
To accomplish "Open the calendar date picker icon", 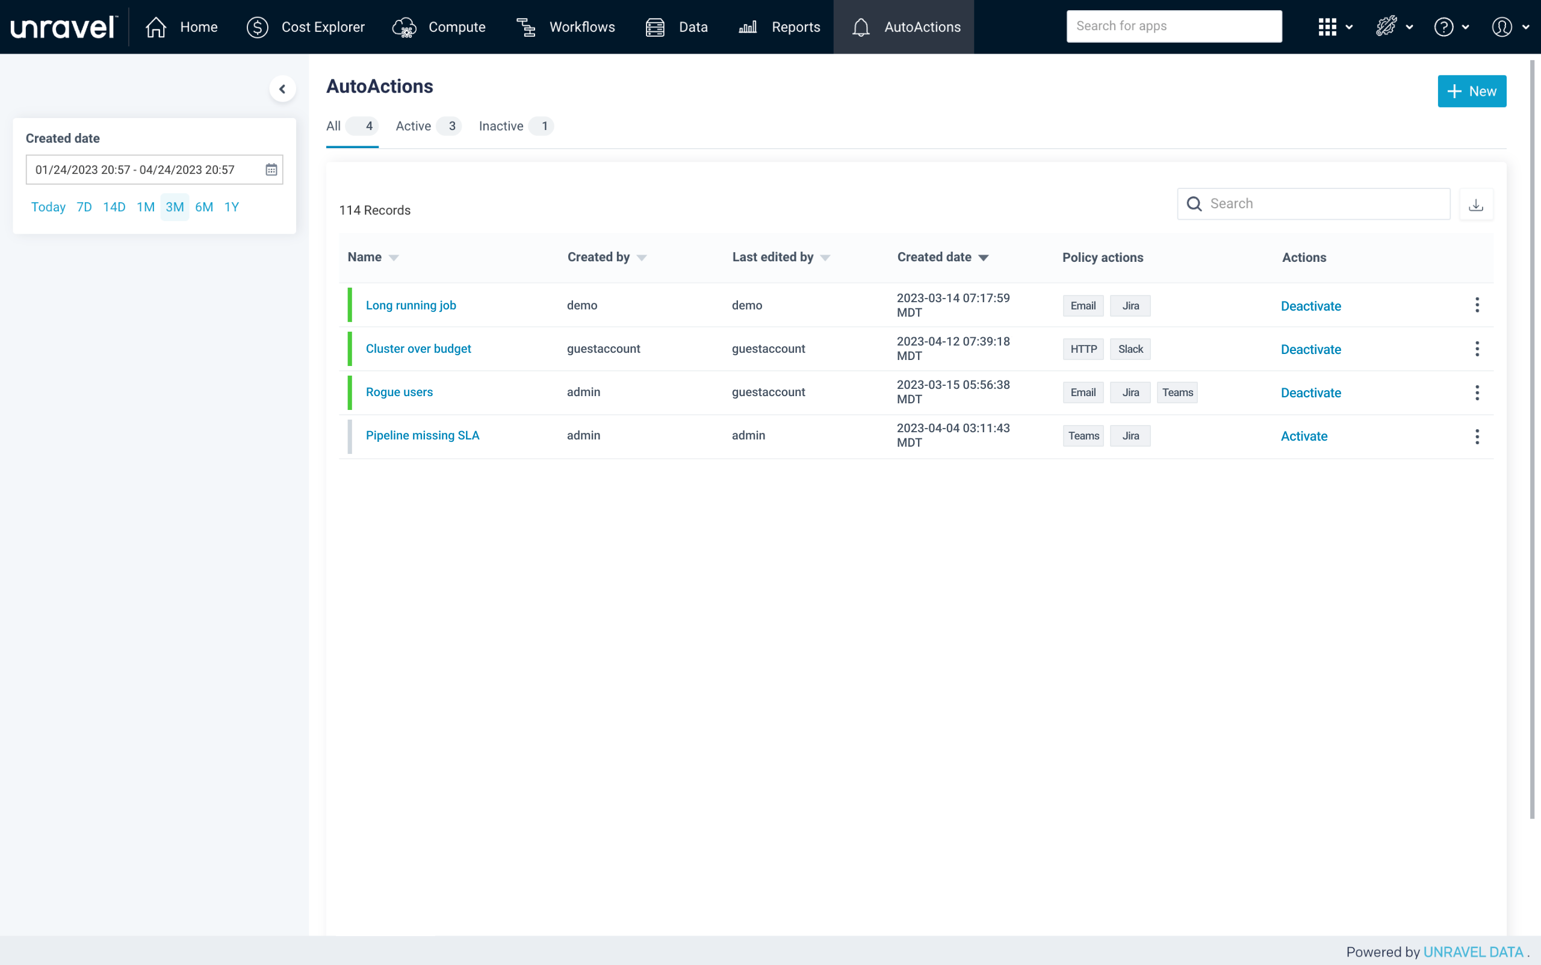I will click(x=271, y=170).
